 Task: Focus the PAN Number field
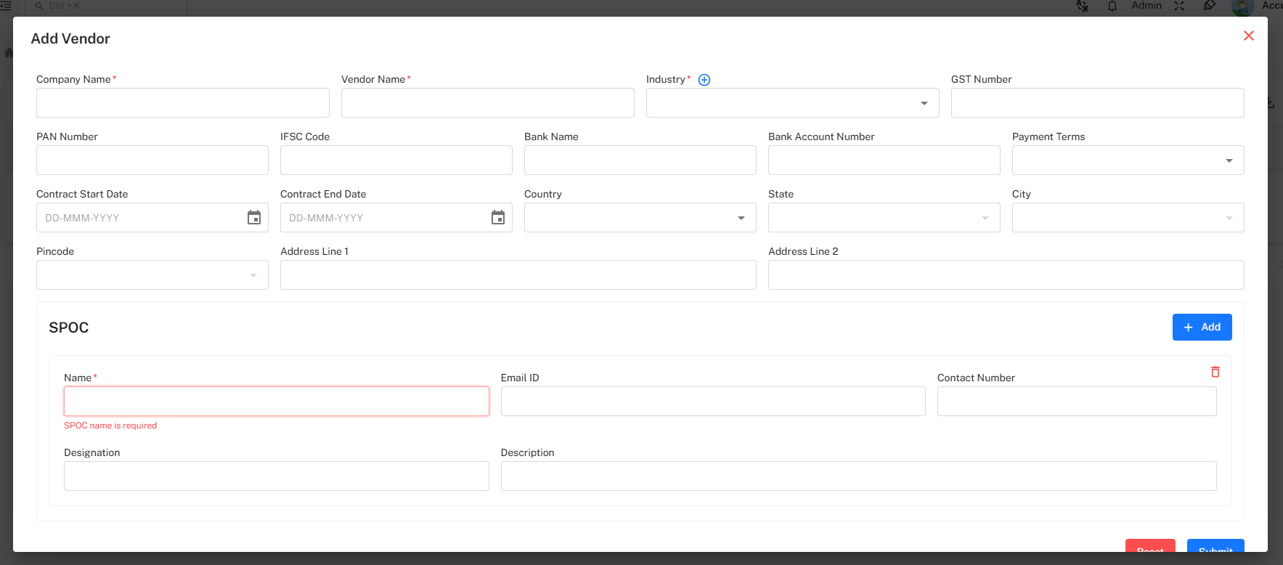tap(152, 160)
